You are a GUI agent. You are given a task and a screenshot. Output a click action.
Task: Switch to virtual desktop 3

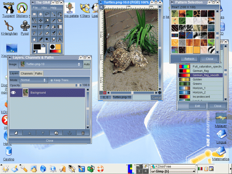pyautogui.click(x=139, y=171)
